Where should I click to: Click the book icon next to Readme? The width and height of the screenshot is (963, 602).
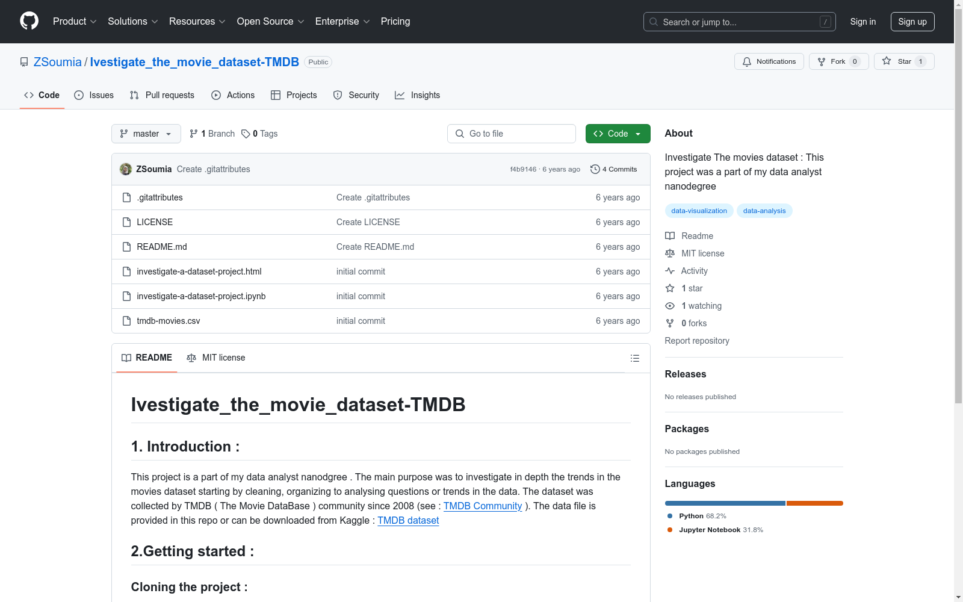(670, 236)
